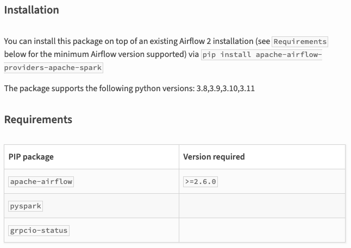Click the >=2.6.0 version value
The image size is (351, 248).
[x=200, y=181]
